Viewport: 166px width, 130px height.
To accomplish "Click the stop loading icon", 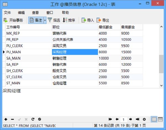I will (40, 119).
